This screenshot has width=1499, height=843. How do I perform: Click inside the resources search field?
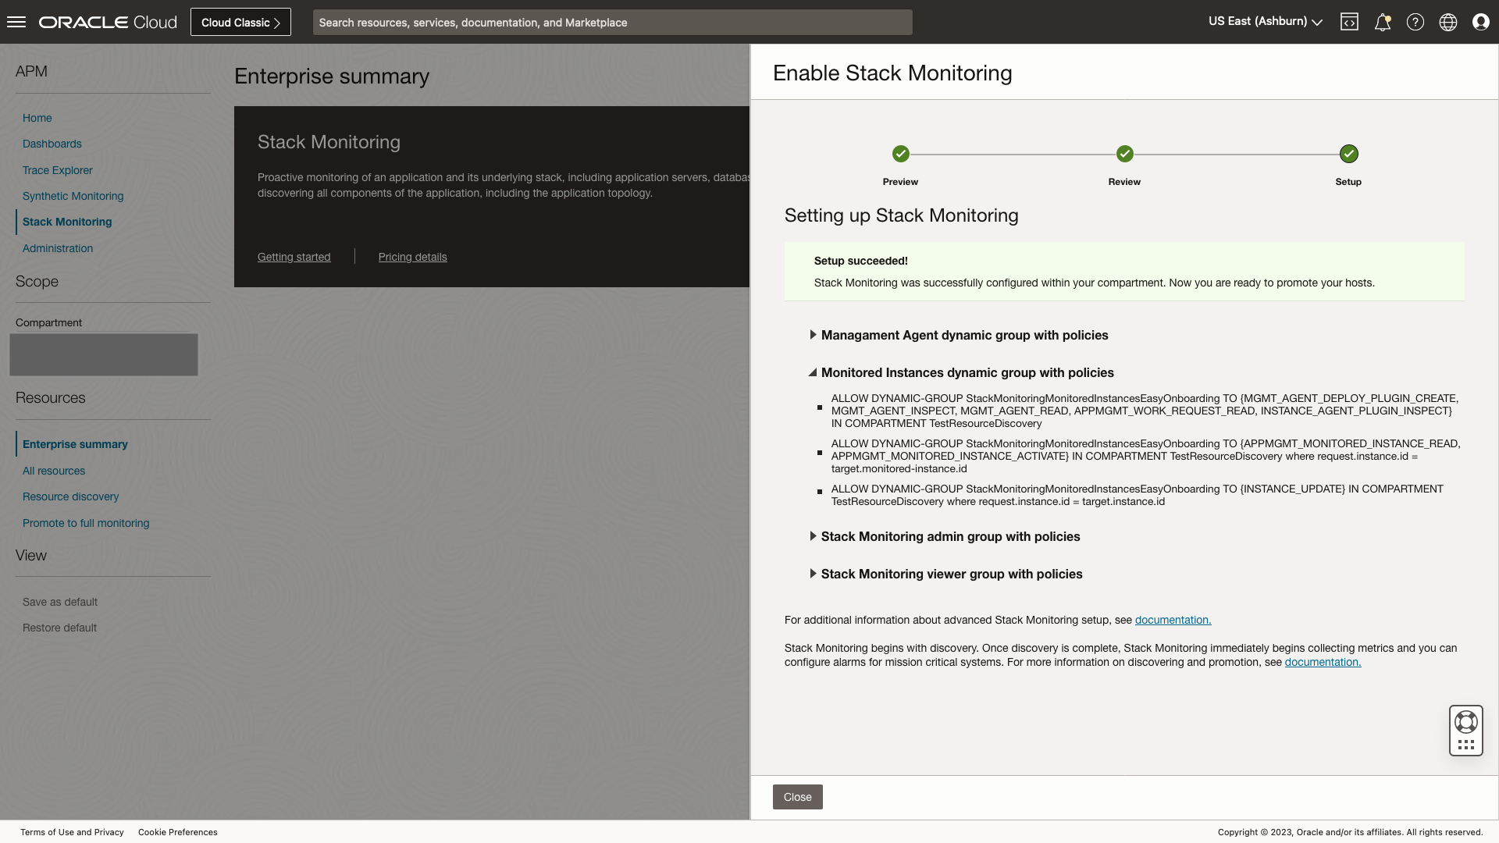tap(612, 22)
